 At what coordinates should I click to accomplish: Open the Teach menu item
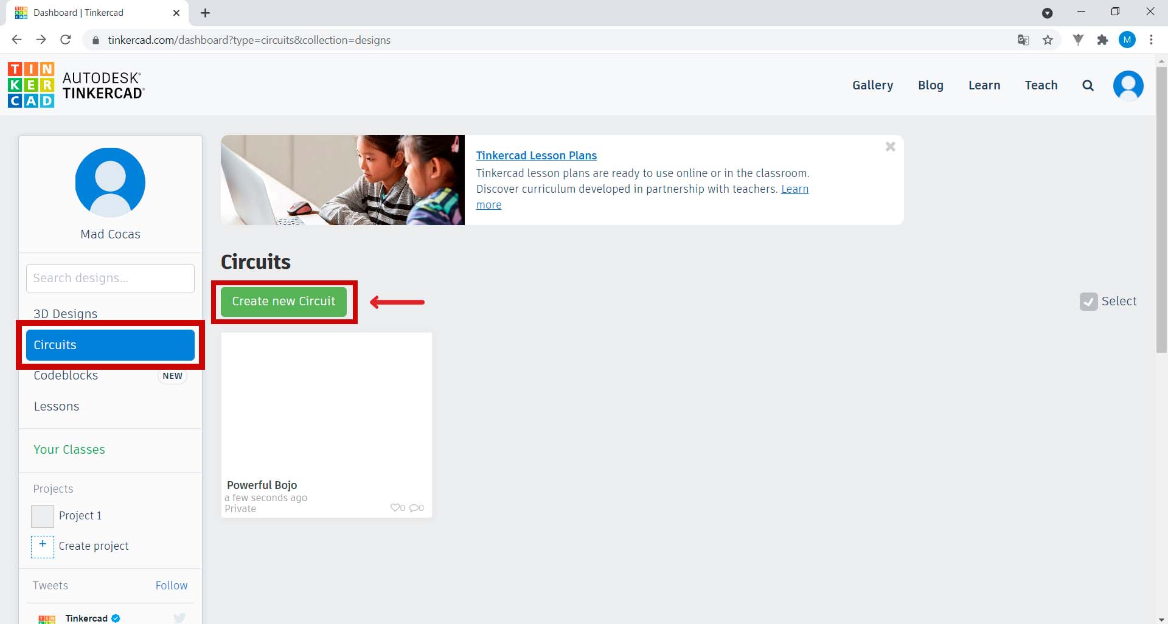pos(1041,85)
